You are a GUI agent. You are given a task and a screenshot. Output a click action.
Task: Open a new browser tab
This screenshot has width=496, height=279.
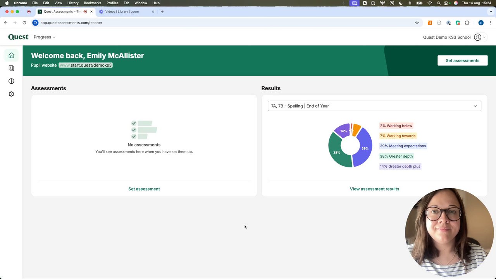pos(162,12)
